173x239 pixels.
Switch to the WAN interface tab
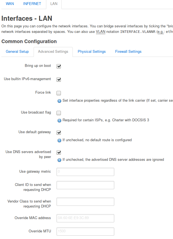pos(10,4)
